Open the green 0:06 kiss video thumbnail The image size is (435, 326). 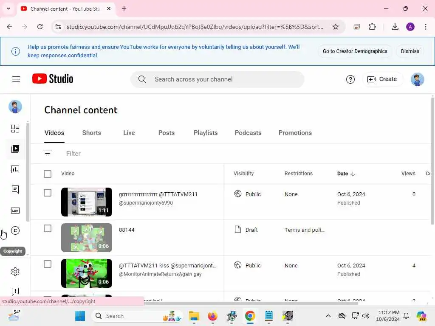click(x=87, y=273)
